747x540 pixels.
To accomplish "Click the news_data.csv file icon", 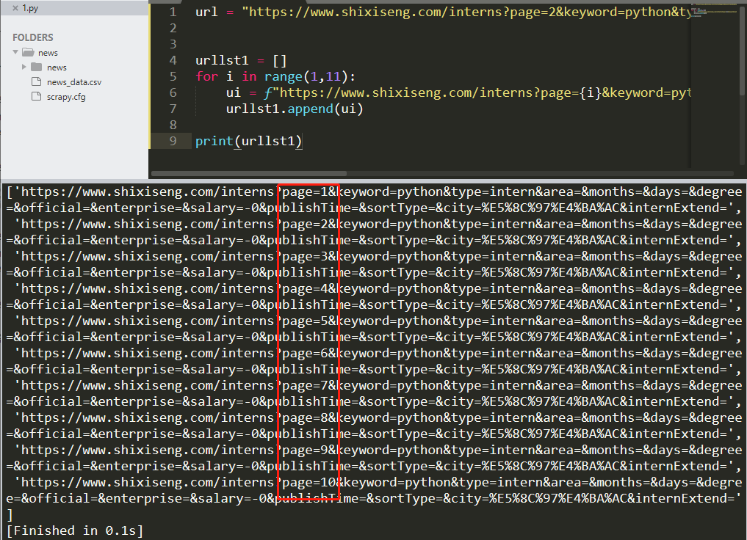I will (36, 82).
